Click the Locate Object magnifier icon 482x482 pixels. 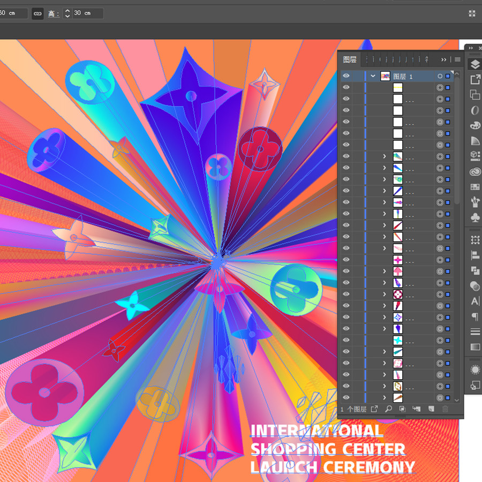(x=389, y=409)
